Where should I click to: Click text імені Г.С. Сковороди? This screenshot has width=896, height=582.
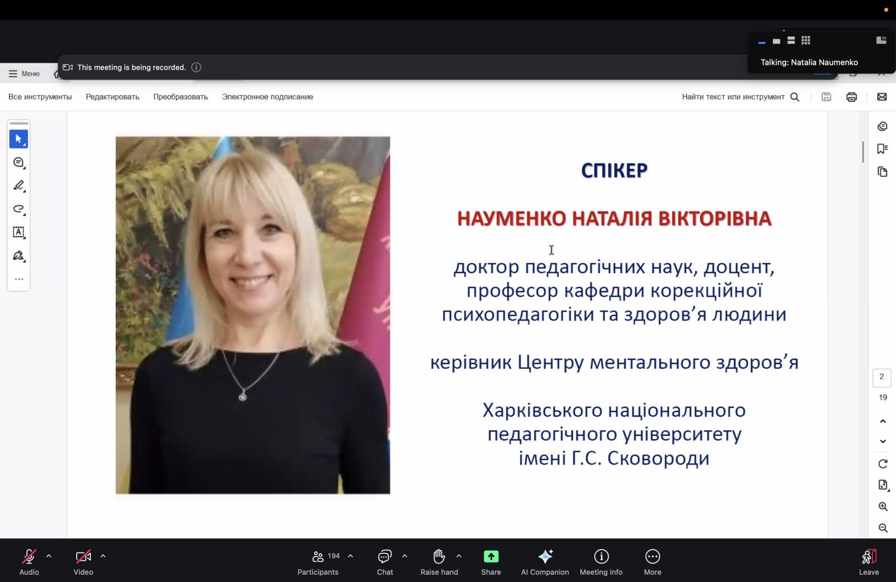point(614,458)
